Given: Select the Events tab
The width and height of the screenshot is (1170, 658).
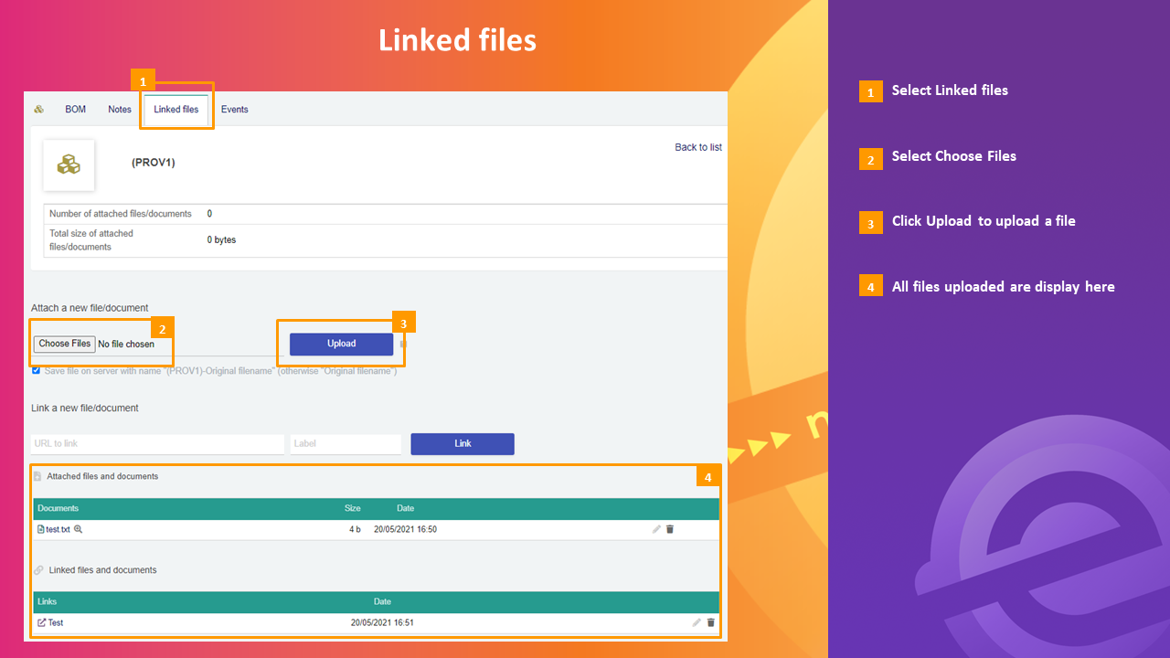Looking at the screenshot, I should [234, 108].
